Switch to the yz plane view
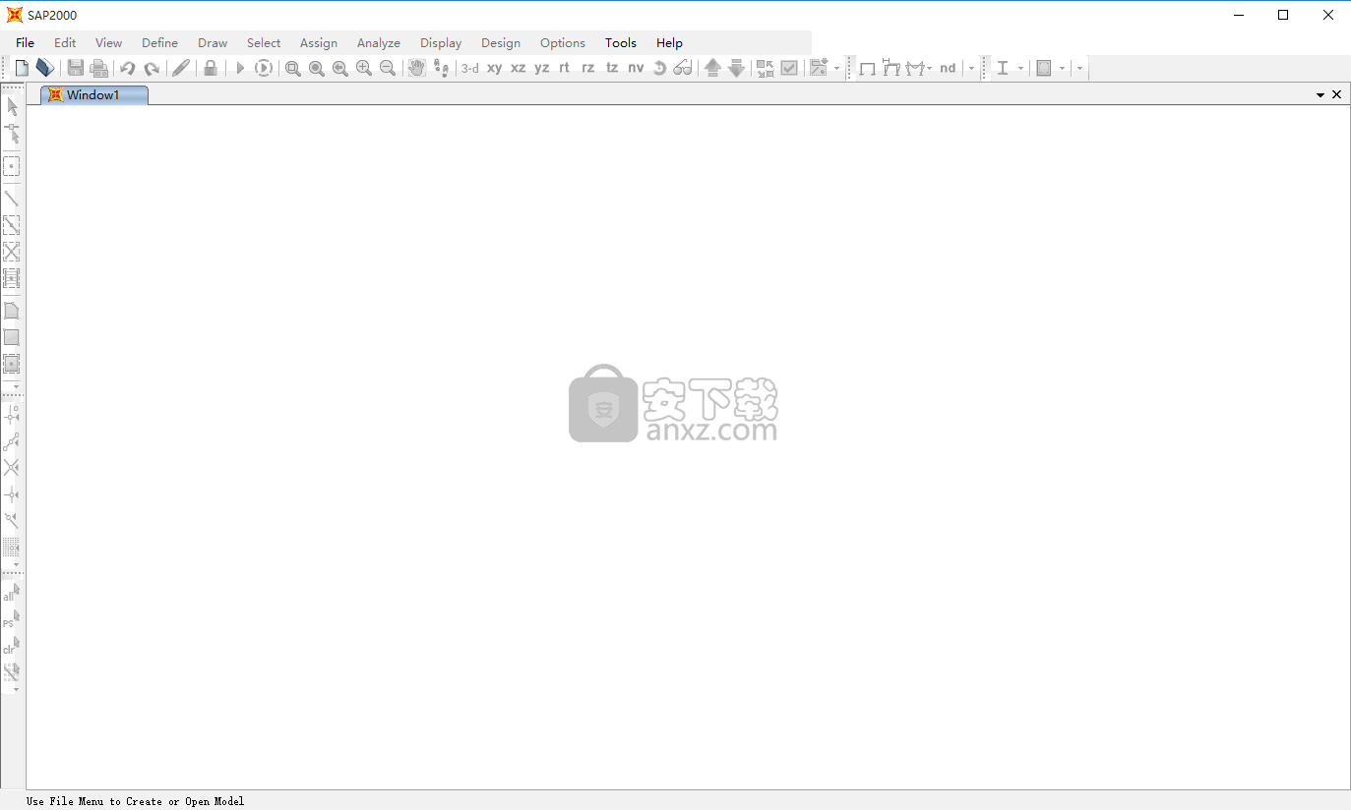Viewport: 1351px width, 810px height. pos(541,68)
